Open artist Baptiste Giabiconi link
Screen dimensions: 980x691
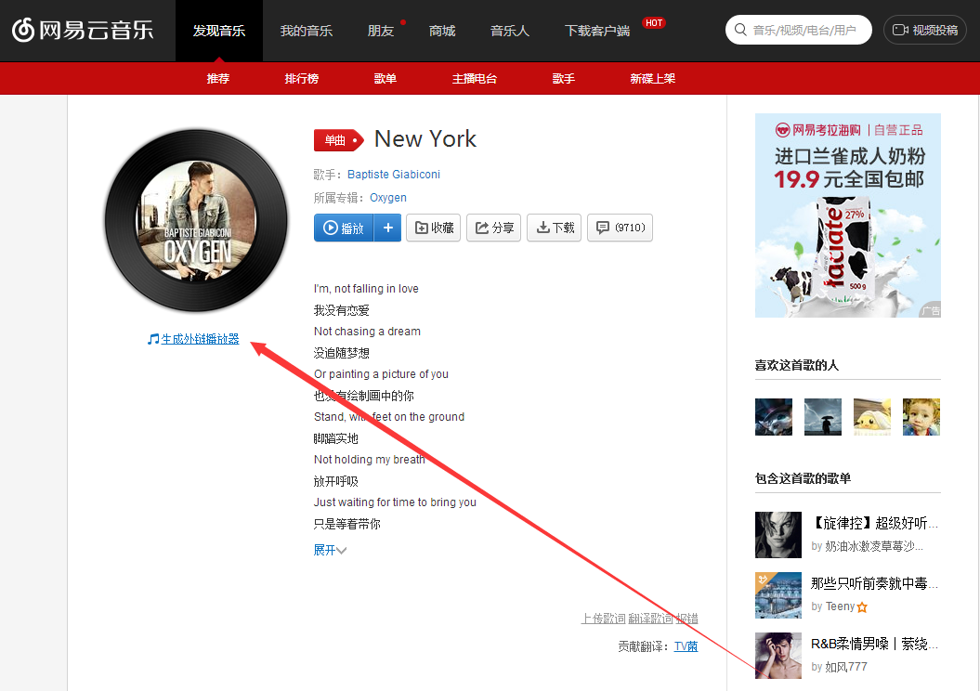coord(394,175)
